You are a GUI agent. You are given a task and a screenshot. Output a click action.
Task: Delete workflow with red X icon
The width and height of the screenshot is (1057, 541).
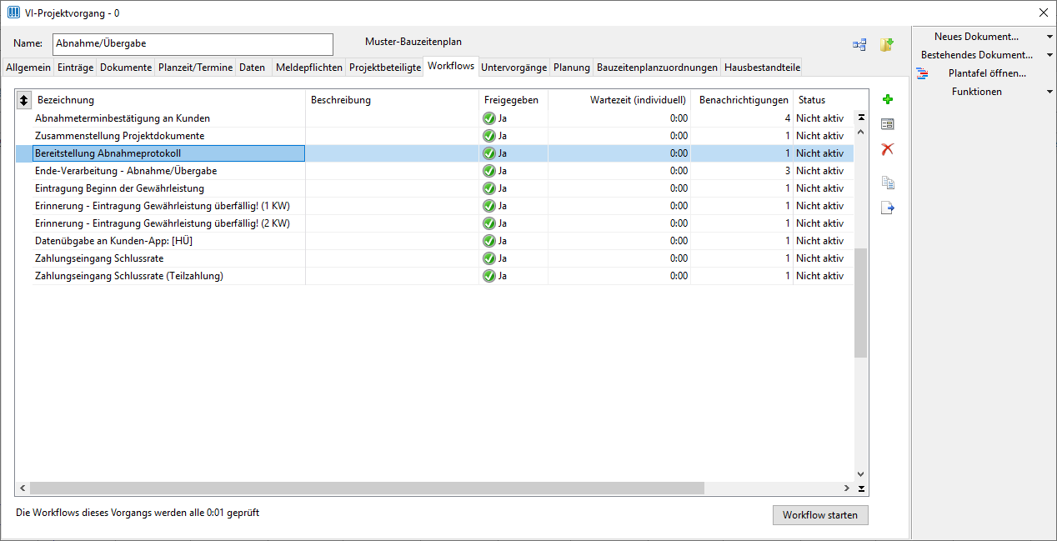point(888,148)
